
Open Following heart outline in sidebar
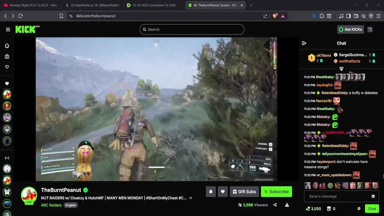coord(7,67)
